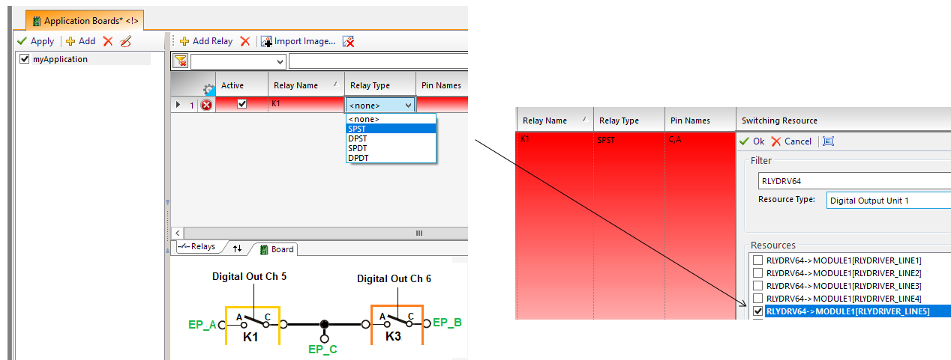The height and width of the screenshot is (360, 951).
Task: Uncheck the Active checkbox for K1
Action: tap(241, 105)
